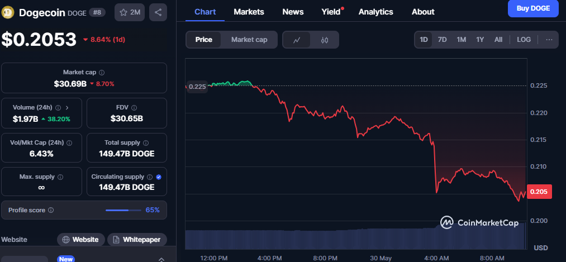The width and height of the screenshot is (566, 262).
Task: Open the Chart tab
Action: pos(205,12)
